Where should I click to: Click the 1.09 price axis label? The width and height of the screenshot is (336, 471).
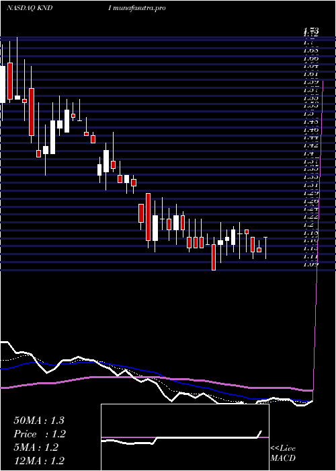310,264
